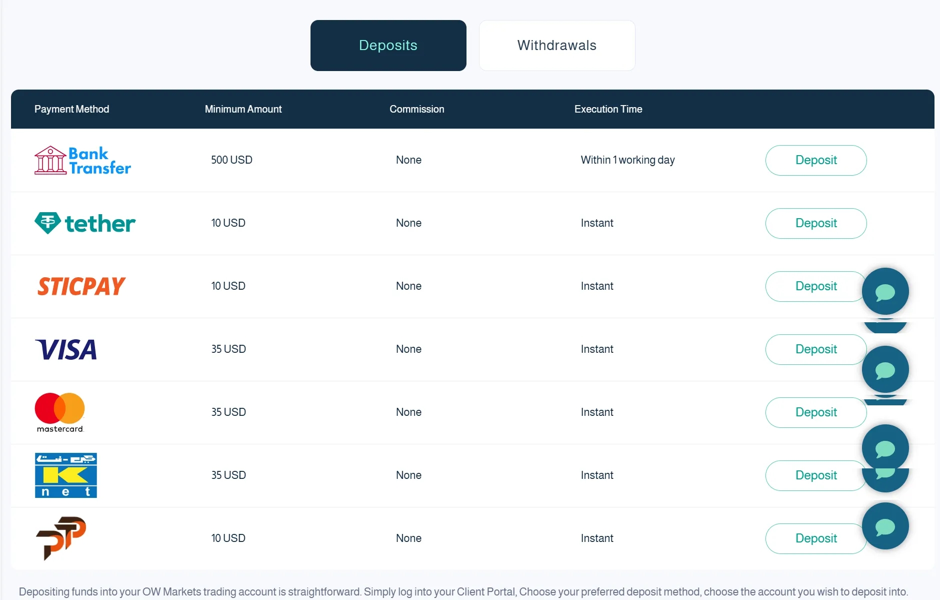Click the Bank Transfer logo
Viewport: 940px width, 600px height.
tap(82, 160)
